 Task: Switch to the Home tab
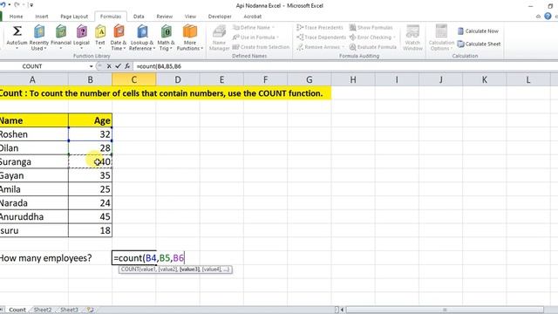16,17
